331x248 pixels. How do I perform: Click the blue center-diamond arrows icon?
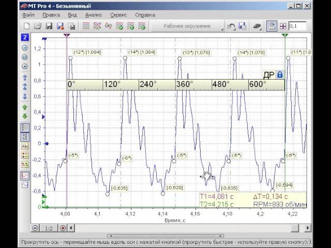coord(25,87)
